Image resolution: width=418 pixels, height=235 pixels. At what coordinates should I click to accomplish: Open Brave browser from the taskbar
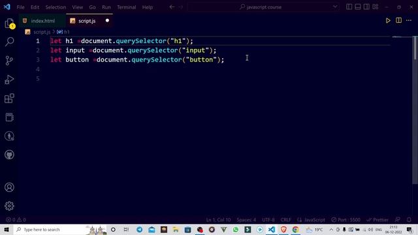click(x=283, y=229)
